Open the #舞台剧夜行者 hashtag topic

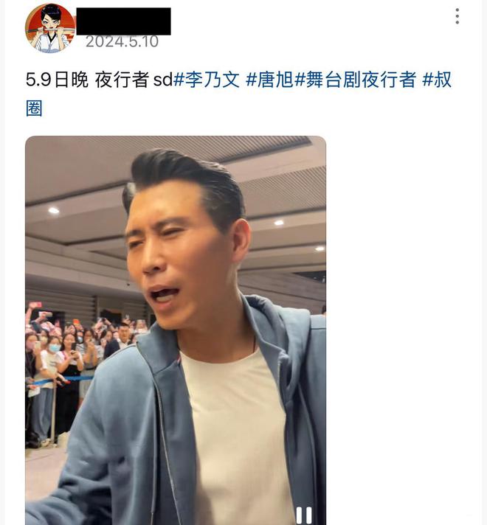coord(355,80)
